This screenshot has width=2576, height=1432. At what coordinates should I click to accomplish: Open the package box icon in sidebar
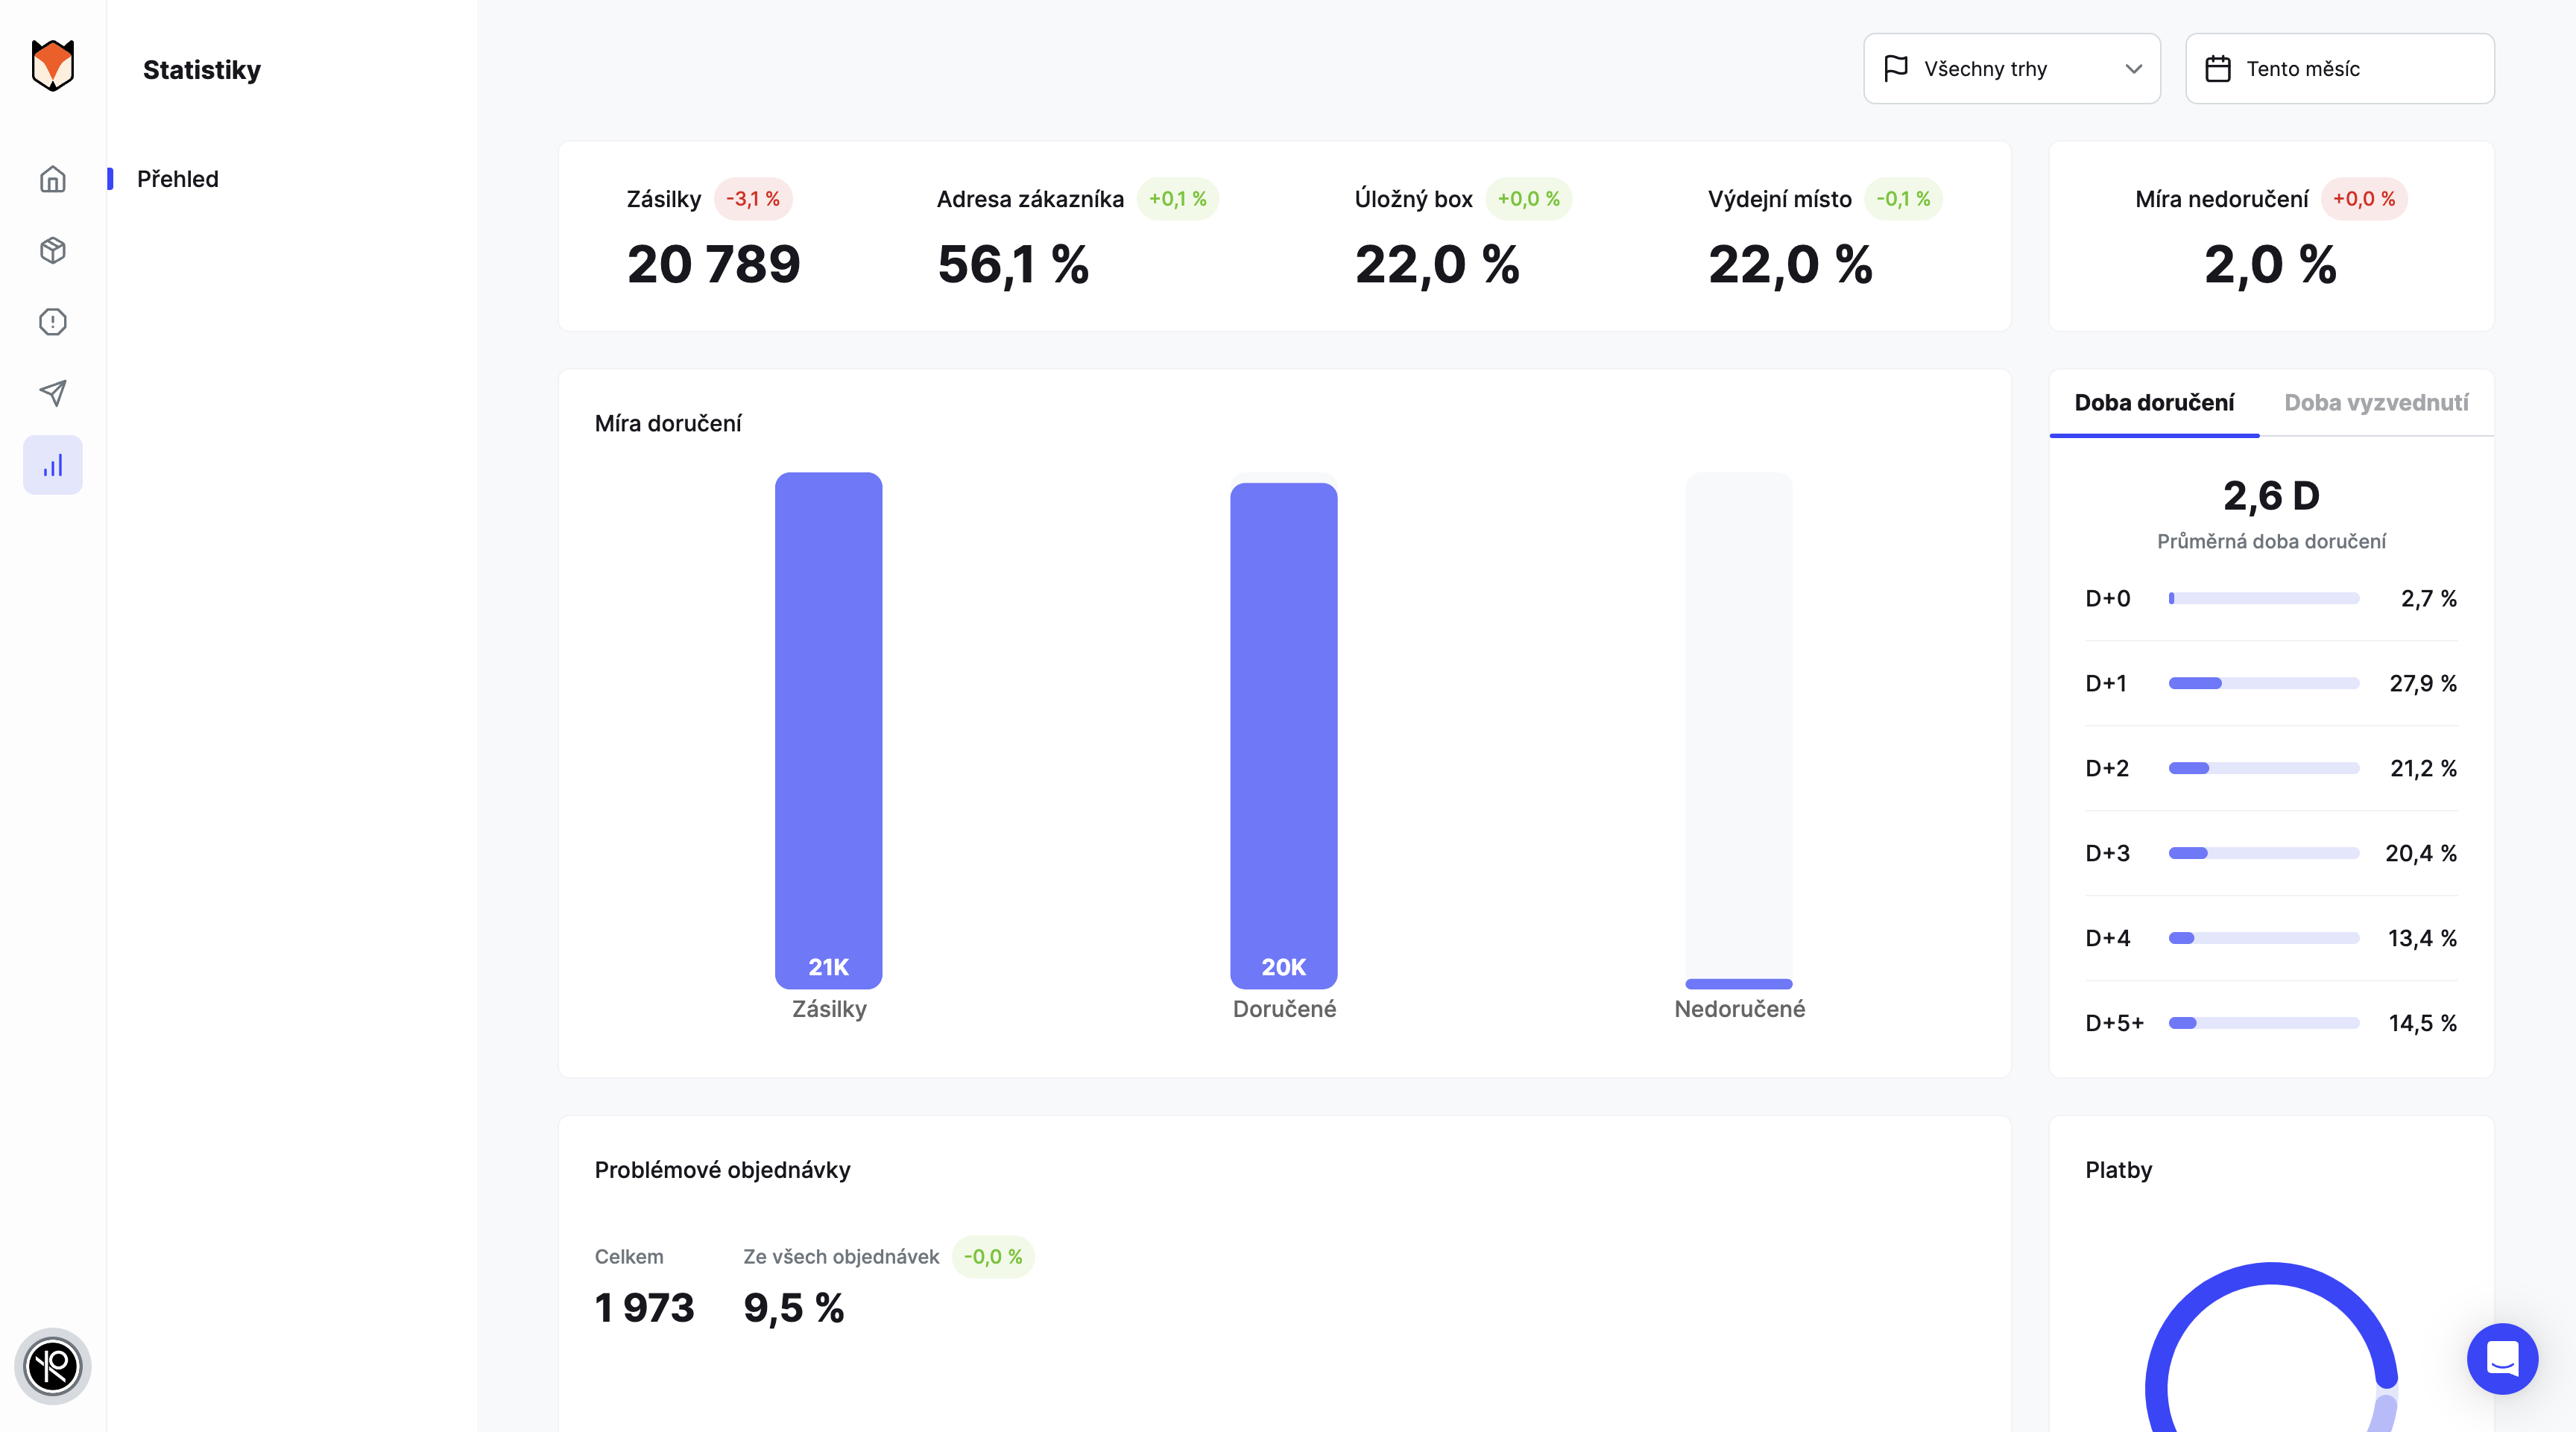tap(53, 250)
